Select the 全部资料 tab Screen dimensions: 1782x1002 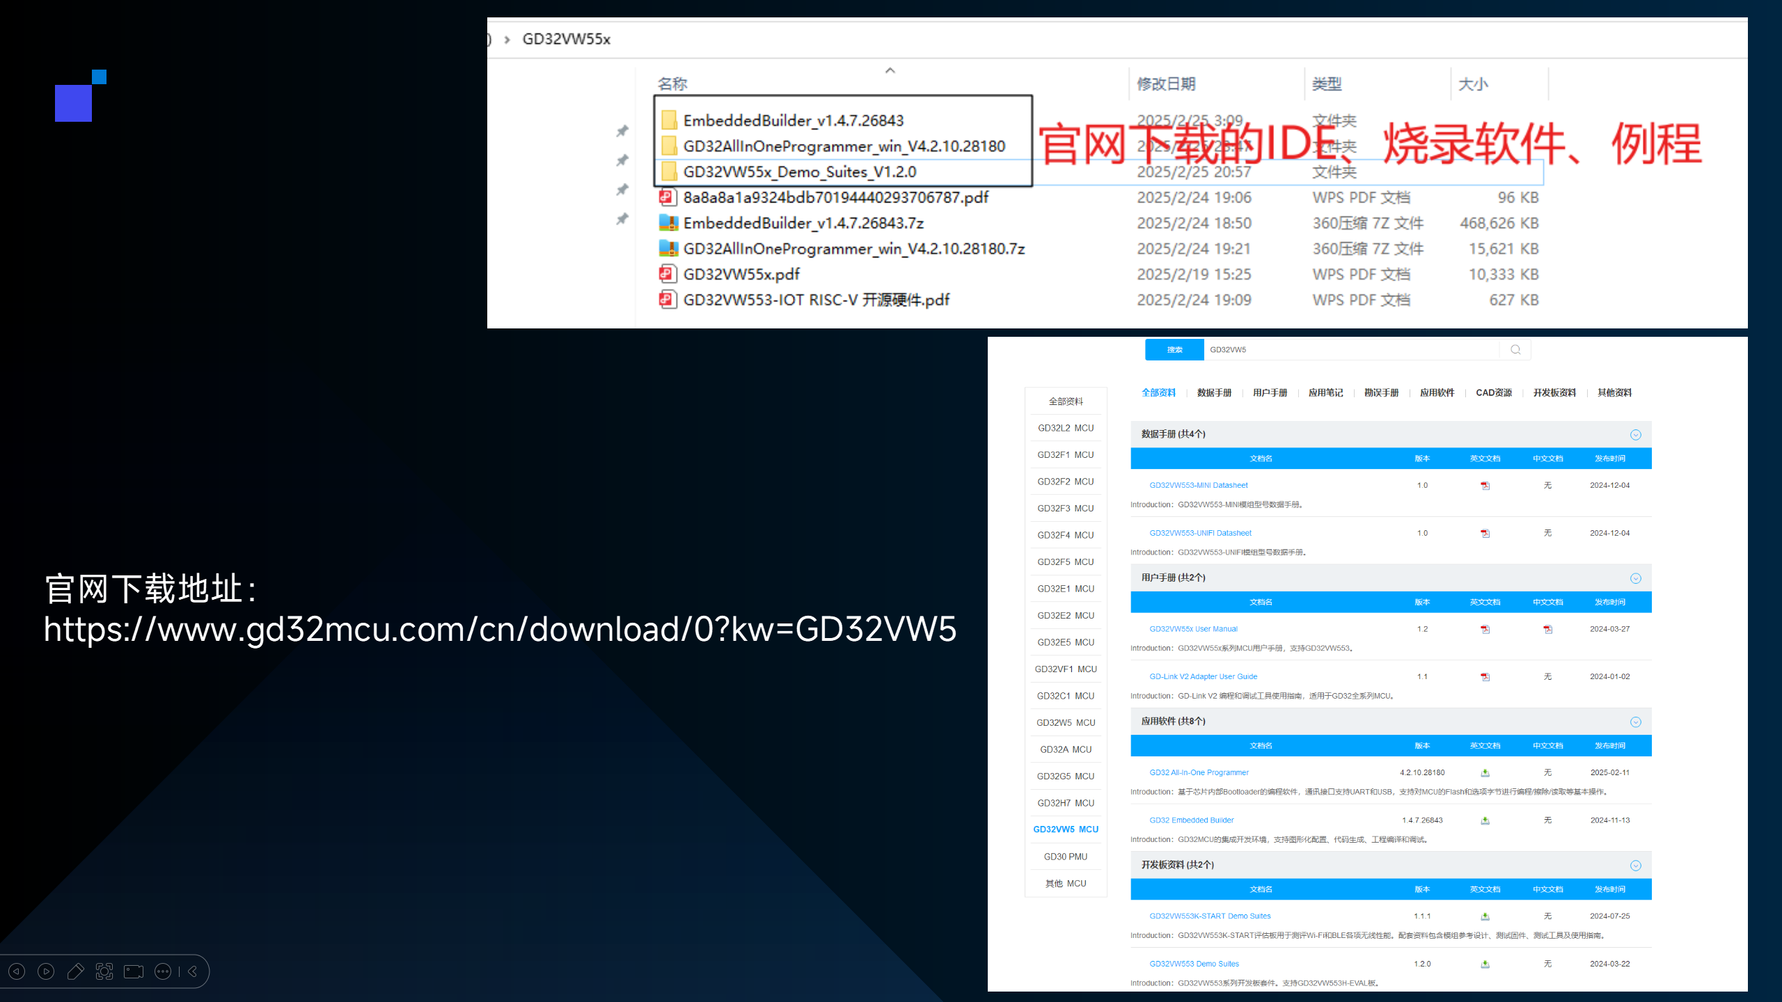tap(1158, 393)
